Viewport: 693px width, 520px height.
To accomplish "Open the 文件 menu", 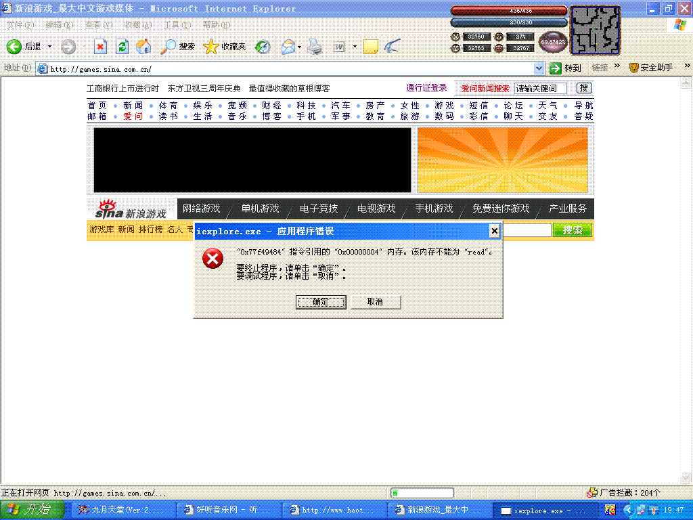I will (x=20, y=25).
